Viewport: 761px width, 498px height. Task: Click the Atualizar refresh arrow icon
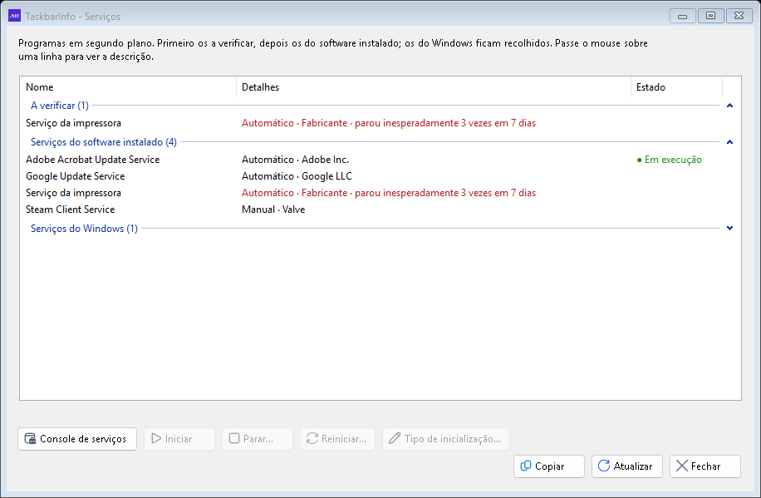coord(604,466)
